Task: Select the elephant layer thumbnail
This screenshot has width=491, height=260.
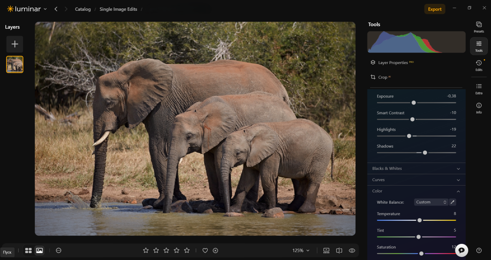Action: [15, 64]
